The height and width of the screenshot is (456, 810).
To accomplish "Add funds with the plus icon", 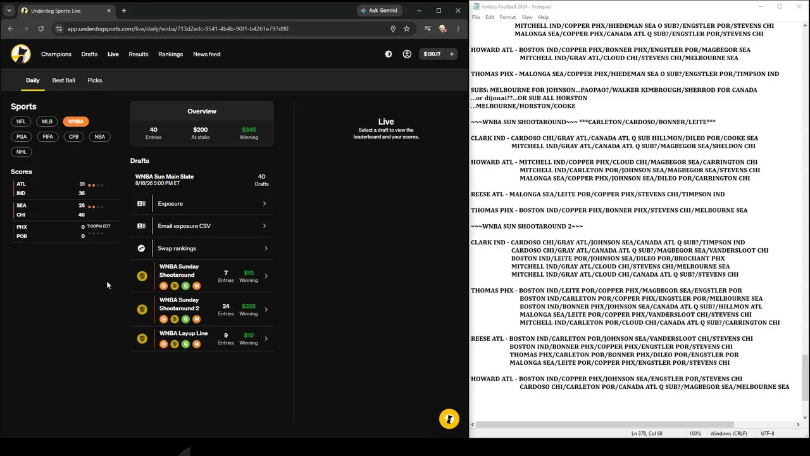I will (x=452, y=54).
